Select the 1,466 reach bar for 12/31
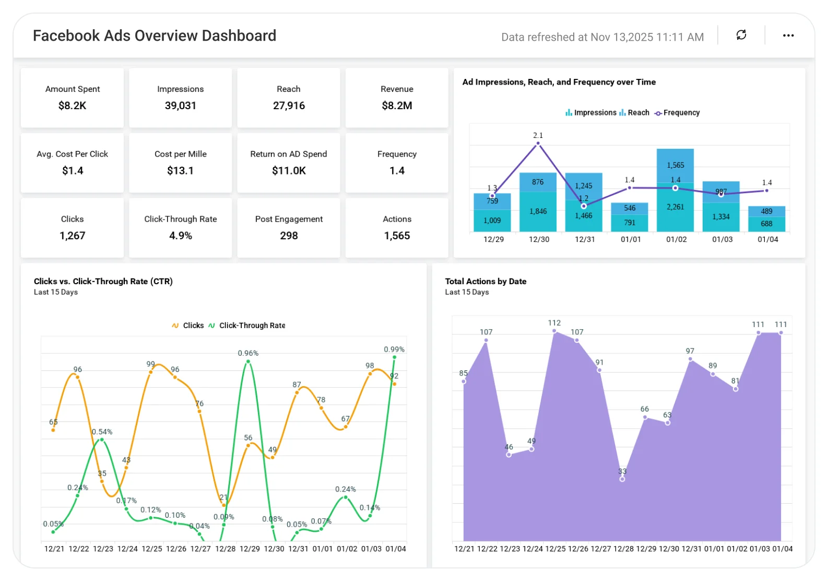The height and width of the screenshot is (581, 828). pyautogui.click(x=584, y=216)
